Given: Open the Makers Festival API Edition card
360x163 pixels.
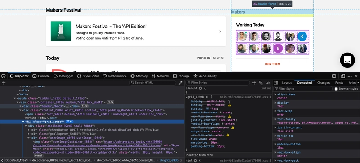Looking at the screenshot, I should [x=136, y=31].
